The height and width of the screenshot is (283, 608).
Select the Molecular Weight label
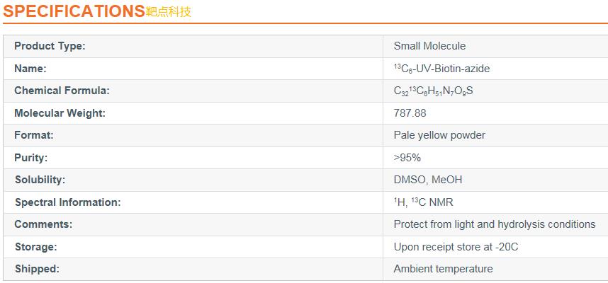click(x=60, y=113)
